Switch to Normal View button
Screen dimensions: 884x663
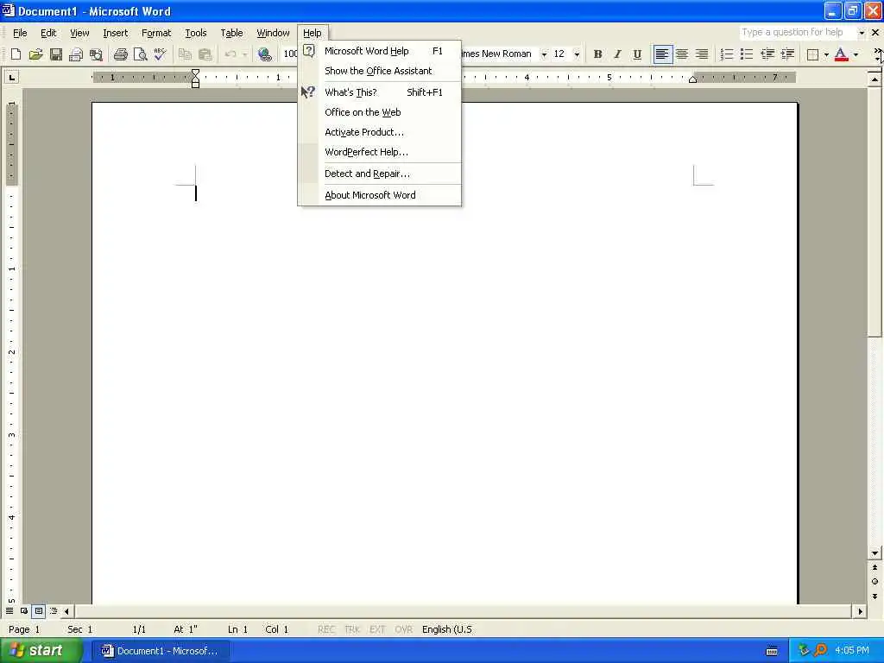(x=9, y=611)
